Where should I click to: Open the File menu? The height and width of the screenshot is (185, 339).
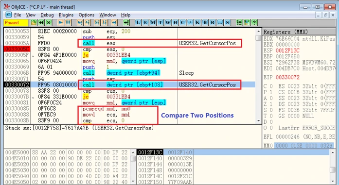(x=18, y=15)
